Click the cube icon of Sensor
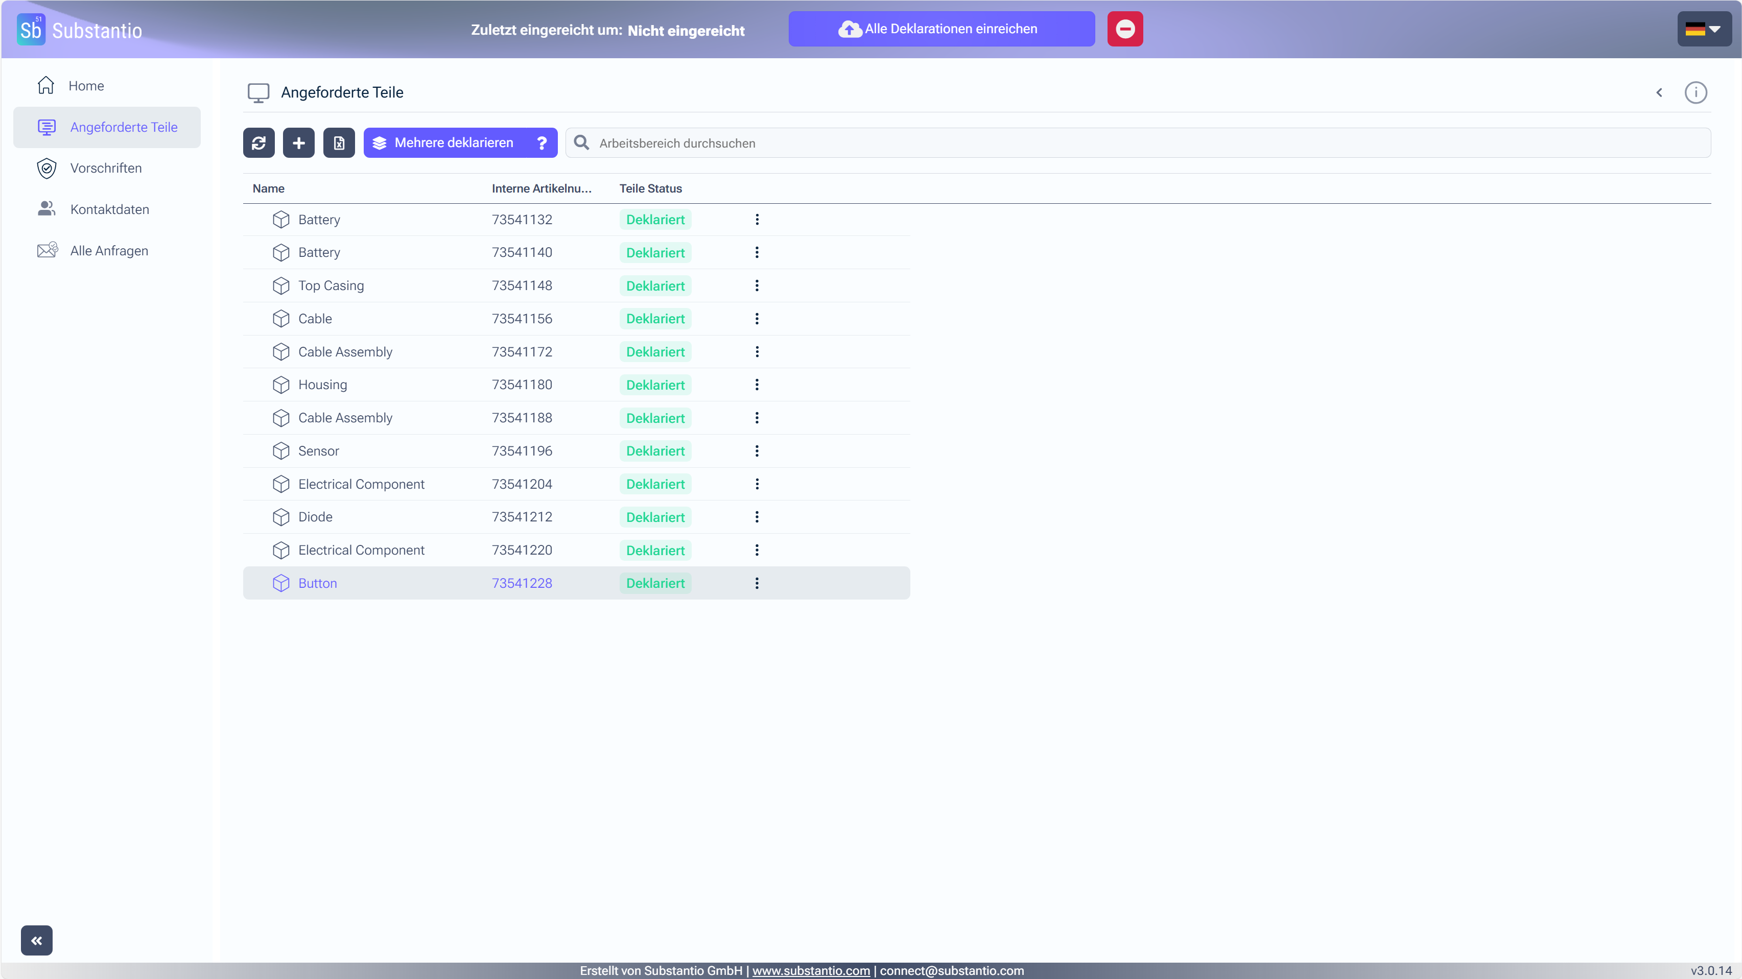The width and height of the screenshot is (1742, 979). tap(281, 451)
